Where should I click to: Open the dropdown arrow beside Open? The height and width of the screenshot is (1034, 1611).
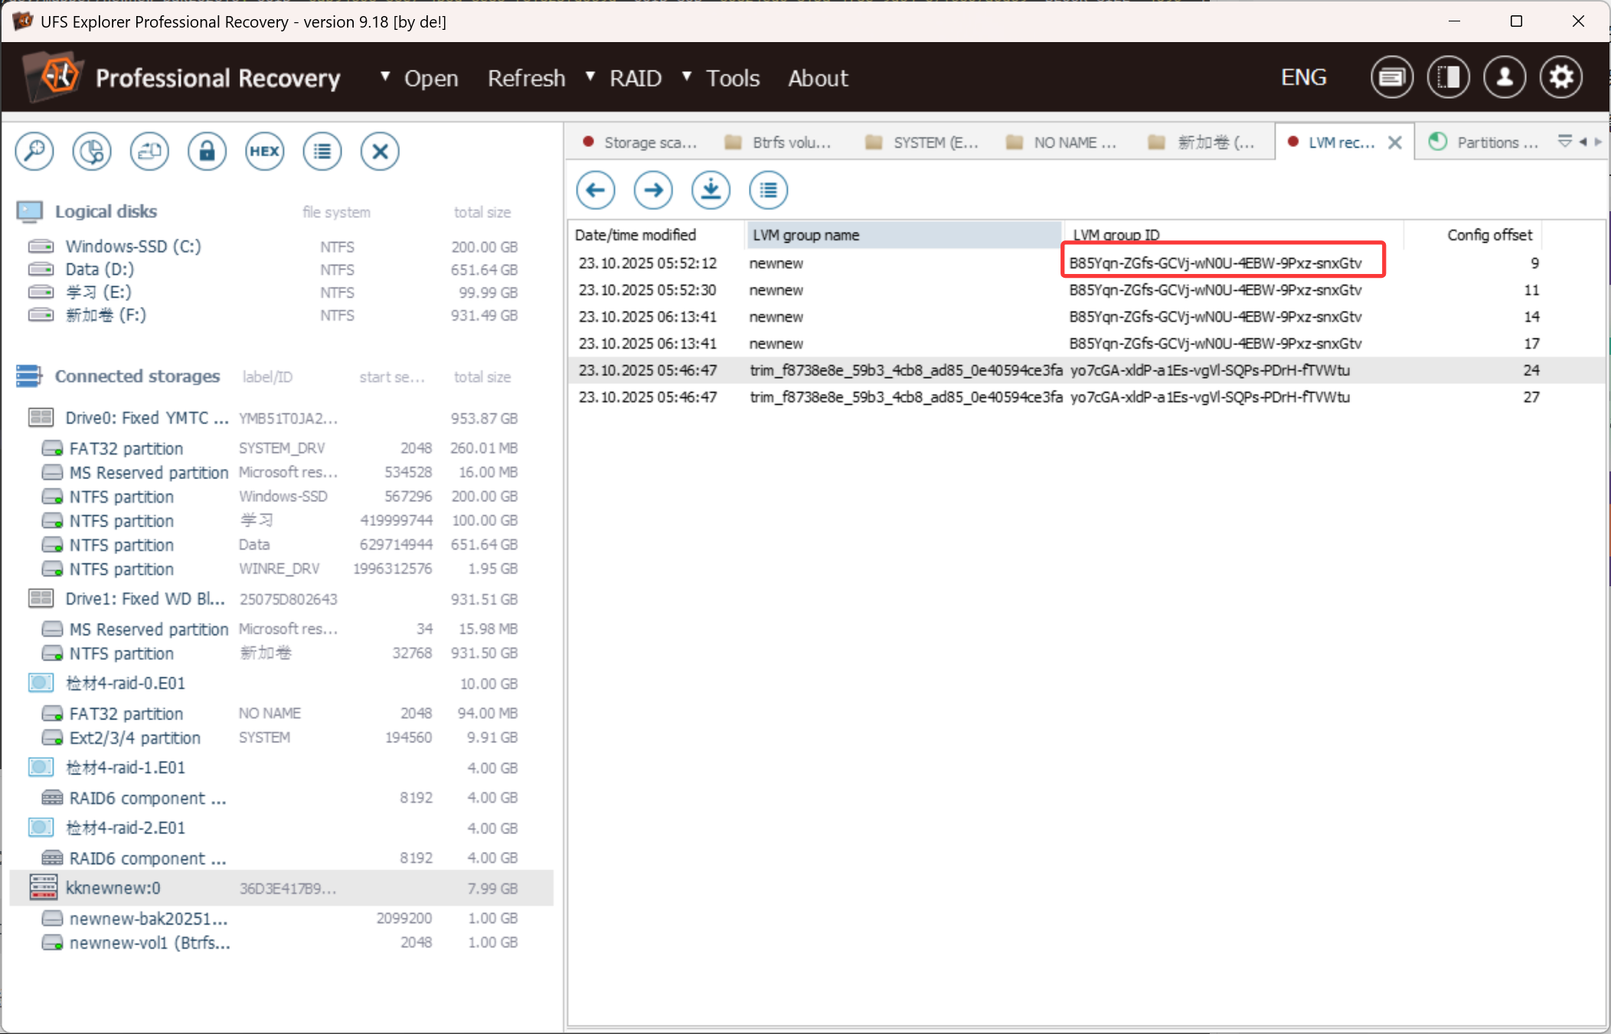pyautogui.click(x=385, y=77)
